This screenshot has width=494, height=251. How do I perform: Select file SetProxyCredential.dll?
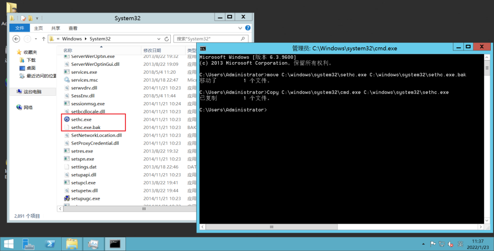[x=95, y=143]
